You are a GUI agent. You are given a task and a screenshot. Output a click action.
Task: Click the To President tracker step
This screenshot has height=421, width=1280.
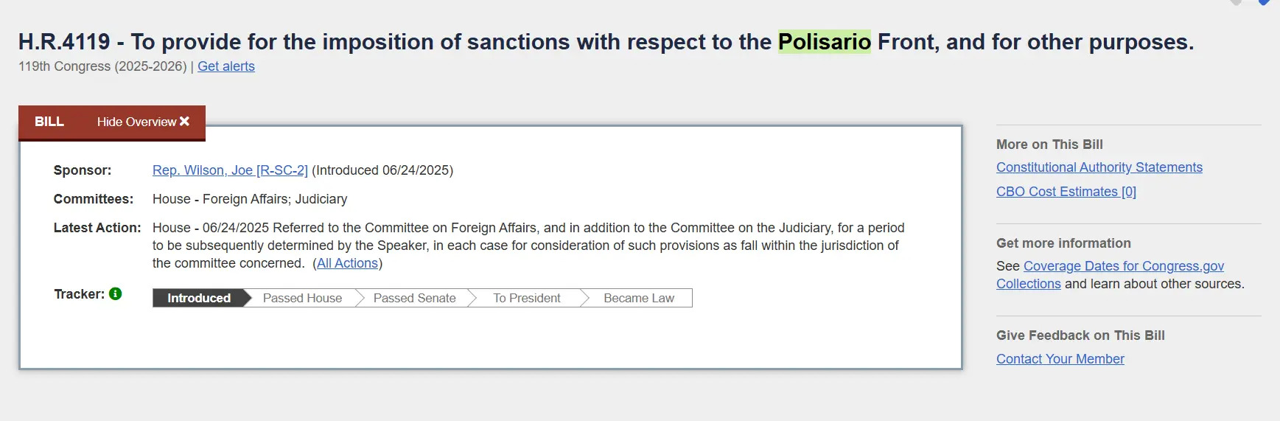[x=527, y=298]
